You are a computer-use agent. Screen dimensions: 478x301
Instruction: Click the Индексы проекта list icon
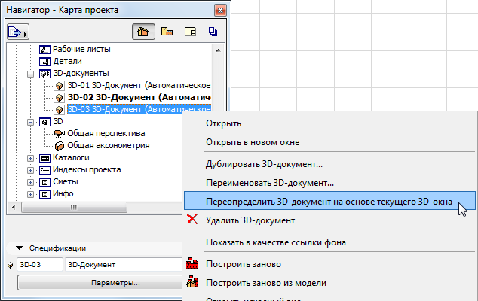coord(44,170)
